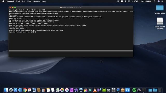Launch Affinity Photo from the dock
This screenshot has width=166, height=93.
[72, 90]
